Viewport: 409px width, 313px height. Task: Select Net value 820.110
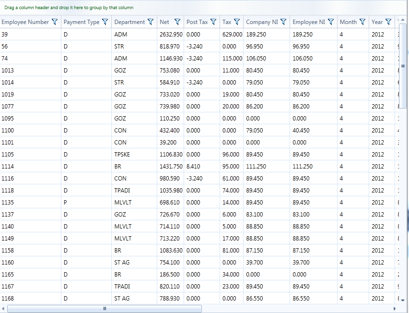[x=171, y=287]
